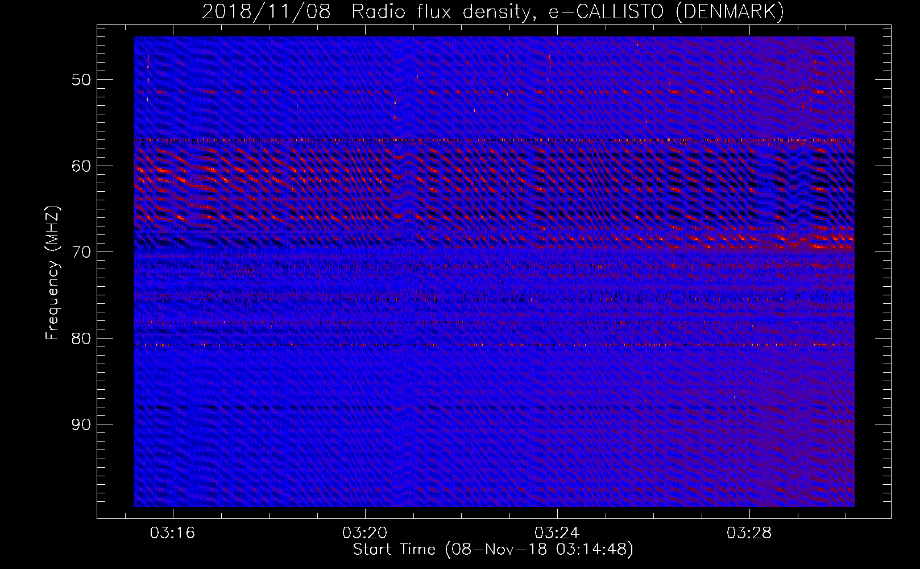The height and width of the screenshot is (569, 920).
Task: Click the 80 frequency tick label
Action: click(x=81, y=339)
